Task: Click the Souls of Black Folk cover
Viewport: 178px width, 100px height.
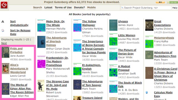Action: pos(113,87)
